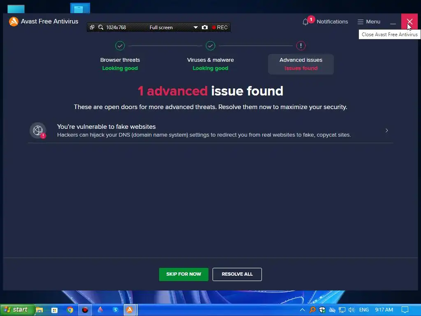
Task: Click the recorder magnifier resolution icon
Action: pos(101,27)
